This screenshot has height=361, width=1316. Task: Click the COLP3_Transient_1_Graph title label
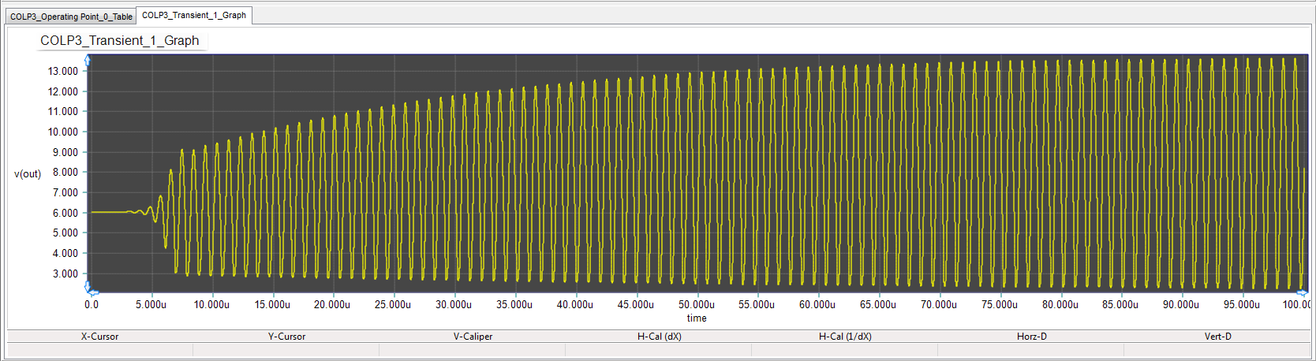pyautogui.click(x=120, y=41)
